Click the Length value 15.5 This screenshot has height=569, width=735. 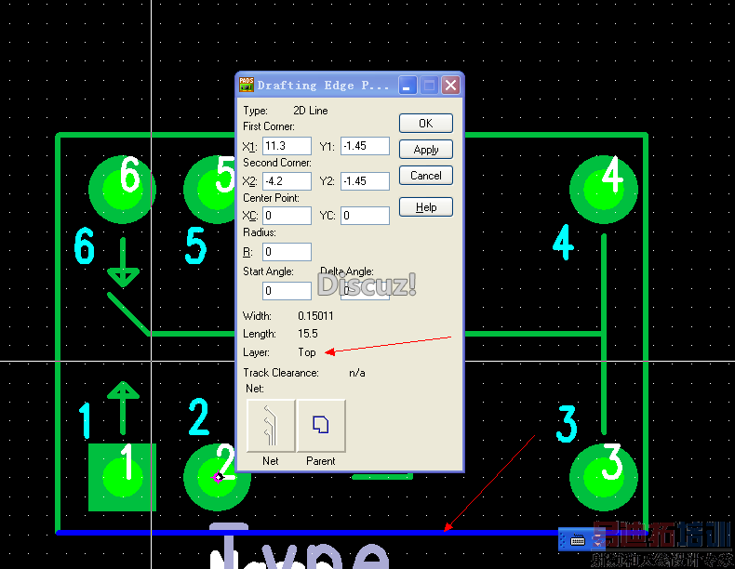(308, 334)
